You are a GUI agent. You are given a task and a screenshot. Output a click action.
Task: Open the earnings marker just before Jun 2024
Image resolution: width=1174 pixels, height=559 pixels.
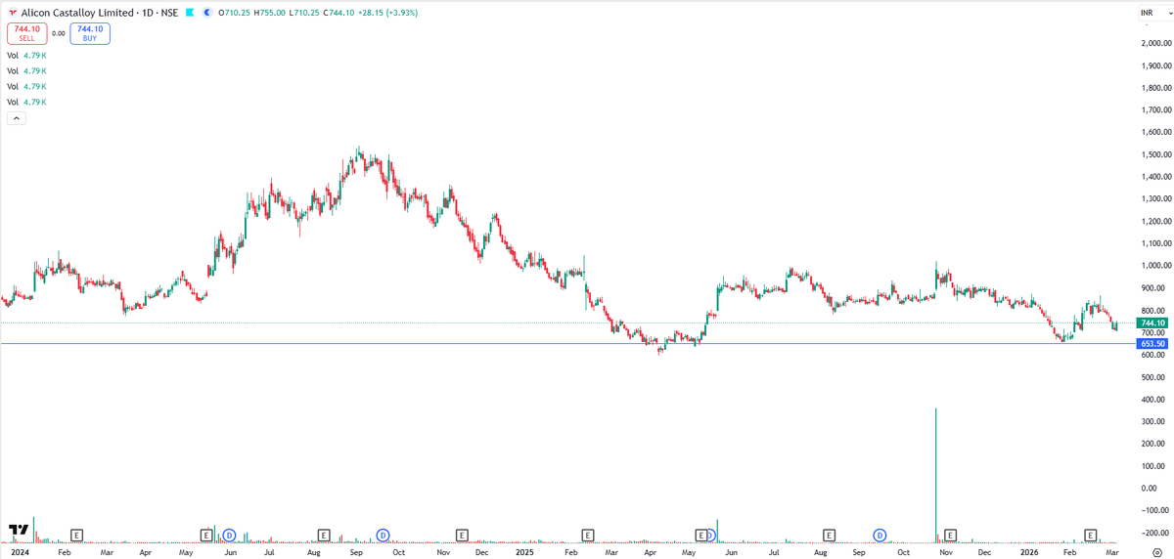click(x=206, y=535)
